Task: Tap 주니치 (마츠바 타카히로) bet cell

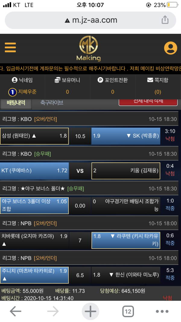Action: point(34,275)
